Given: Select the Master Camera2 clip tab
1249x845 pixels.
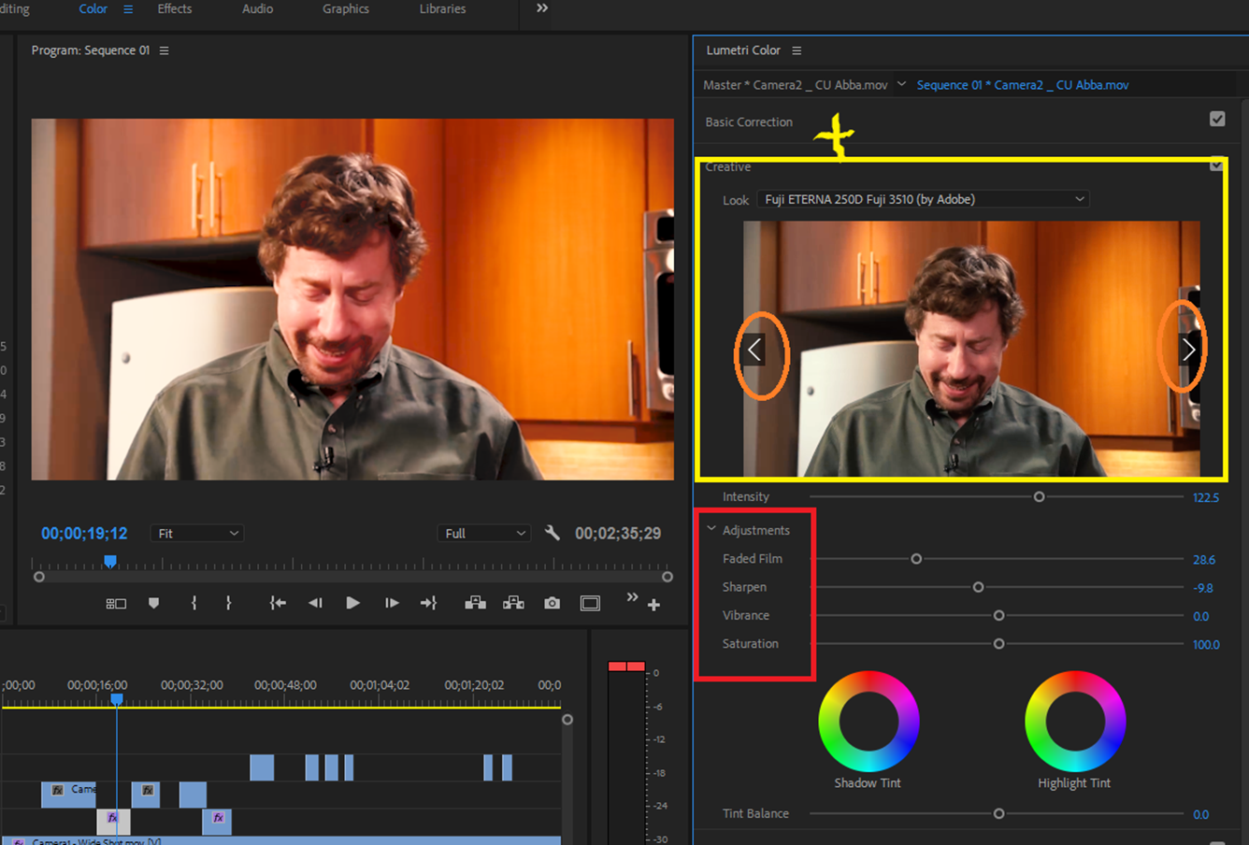Looking at the screenshot, I should pos(795,85).
